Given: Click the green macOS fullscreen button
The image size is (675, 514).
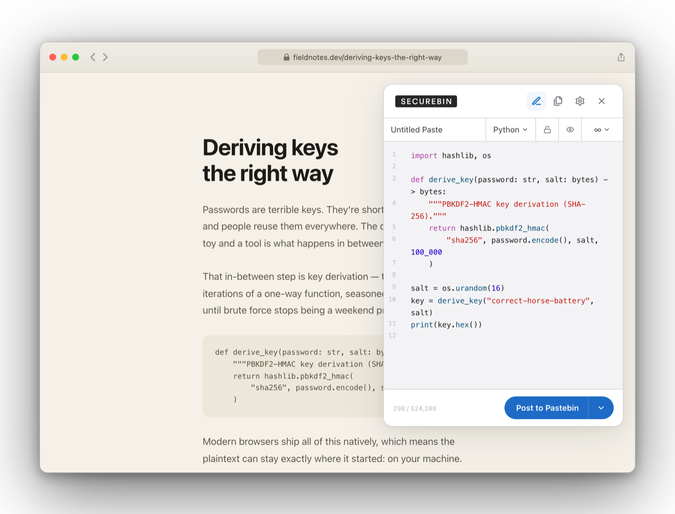Looking at the screenshot, I should click(76, 57).
